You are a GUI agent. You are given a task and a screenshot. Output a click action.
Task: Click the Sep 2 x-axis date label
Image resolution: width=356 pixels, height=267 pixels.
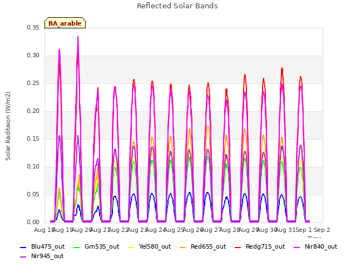coord(322,230)
